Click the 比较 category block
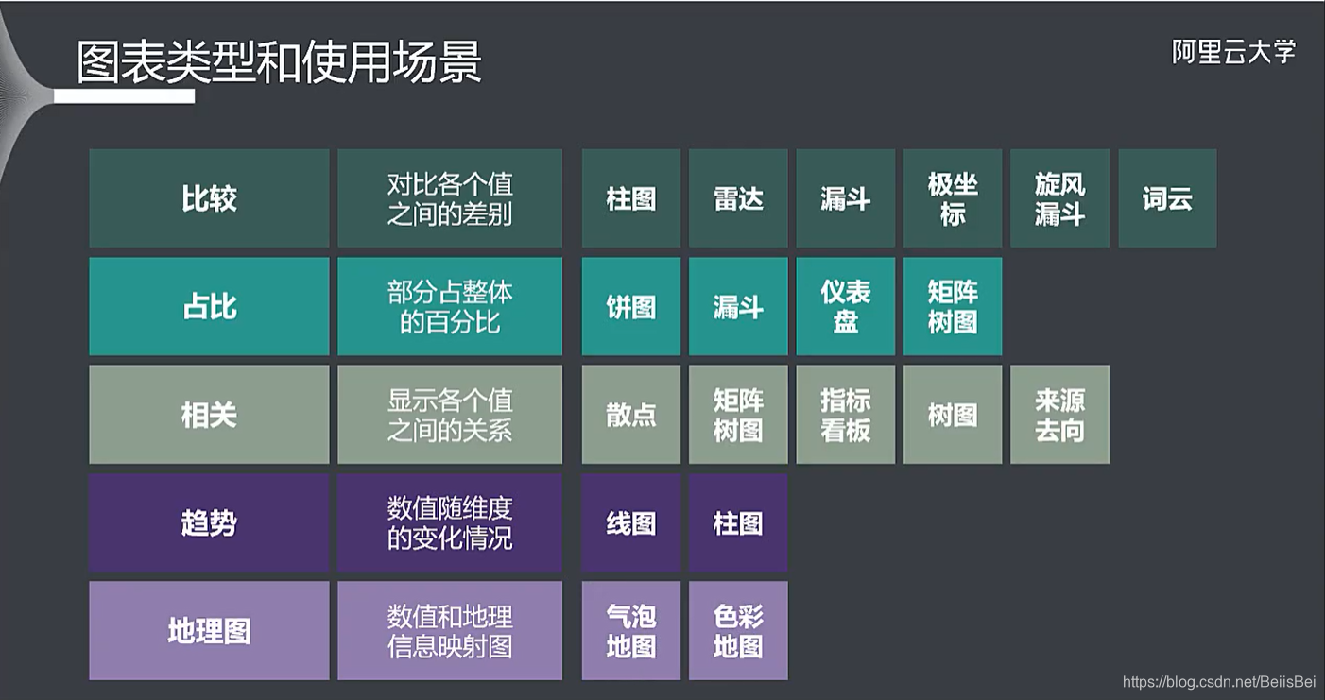 pyautogui.click(x=208, y=198)
